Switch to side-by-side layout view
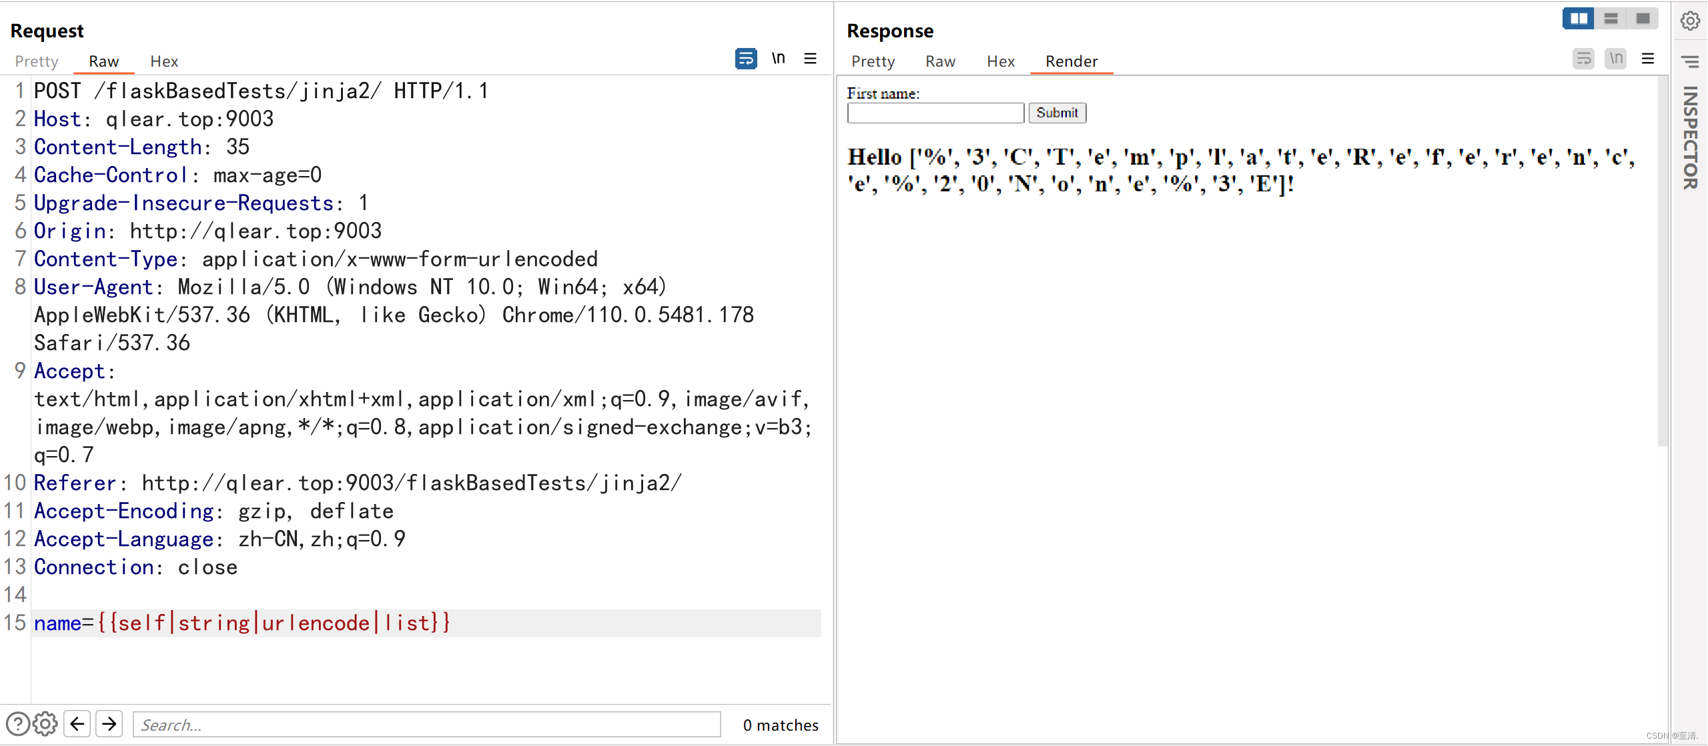Viewport: 1708px width, 746px height. tap(1579, 19)
